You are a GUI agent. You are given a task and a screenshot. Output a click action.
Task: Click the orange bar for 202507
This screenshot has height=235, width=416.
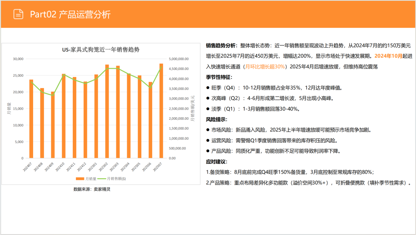pos(161,111)
